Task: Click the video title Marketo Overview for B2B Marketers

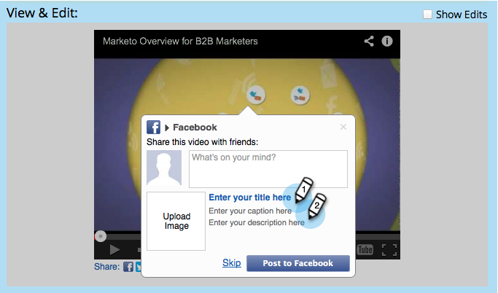Action: tap(180, 42)
